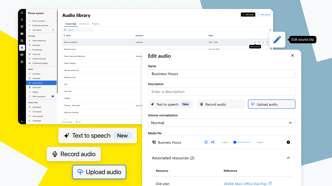The image size is (332, 186).
Task: Click the Home icon in the black navigation rail
Action: click(x=22, y=13)
